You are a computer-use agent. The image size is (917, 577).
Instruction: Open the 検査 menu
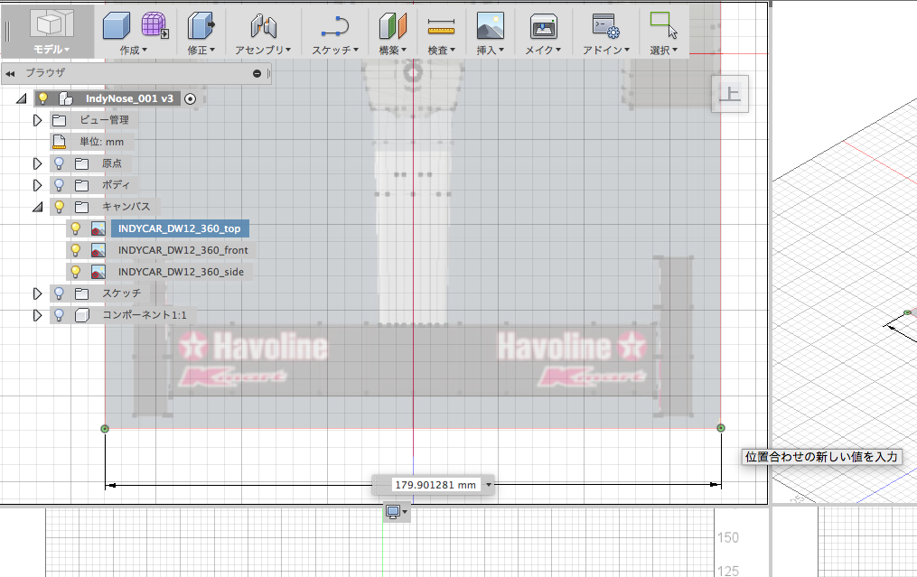tap(442, 51)
